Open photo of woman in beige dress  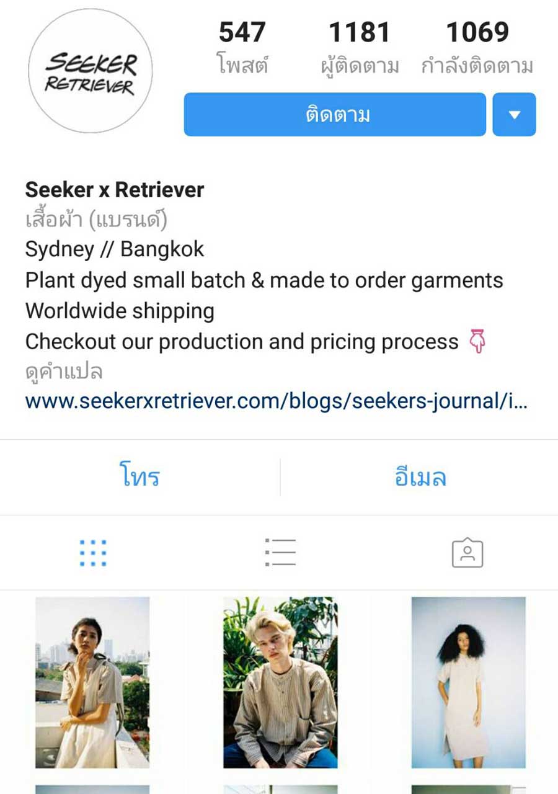point(469,683)
